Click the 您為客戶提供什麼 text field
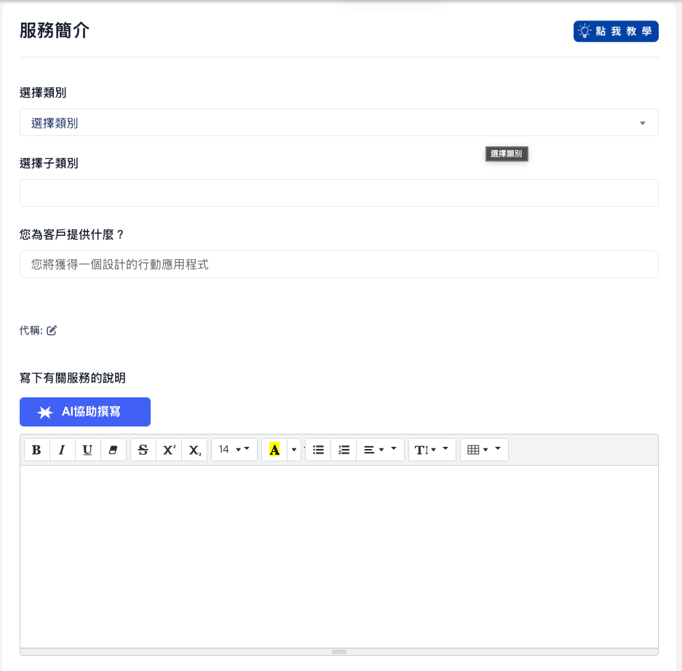Screen dimensions: 682x671 tap(338, 264)
